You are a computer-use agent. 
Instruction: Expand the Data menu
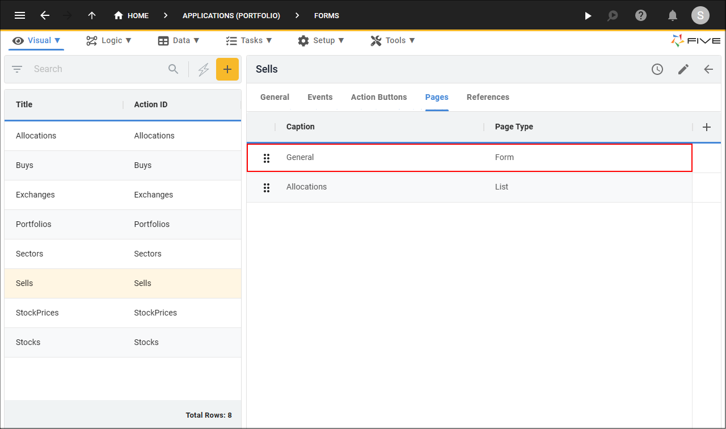tap(179, 40)
